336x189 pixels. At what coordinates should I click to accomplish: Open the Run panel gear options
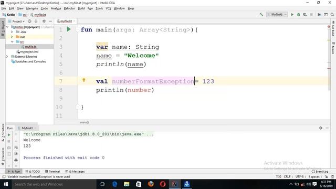[x=321, y=128]
